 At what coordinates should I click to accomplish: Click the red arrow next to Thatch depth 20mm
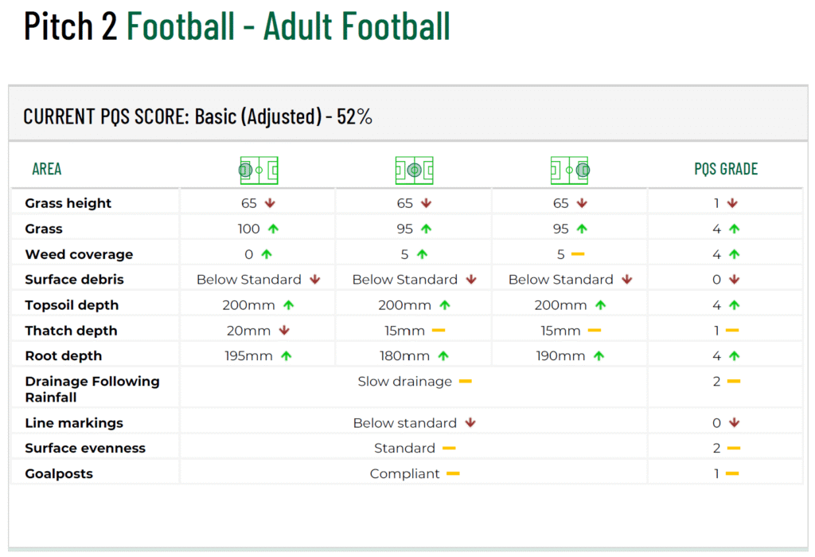[x=284, y=331]
